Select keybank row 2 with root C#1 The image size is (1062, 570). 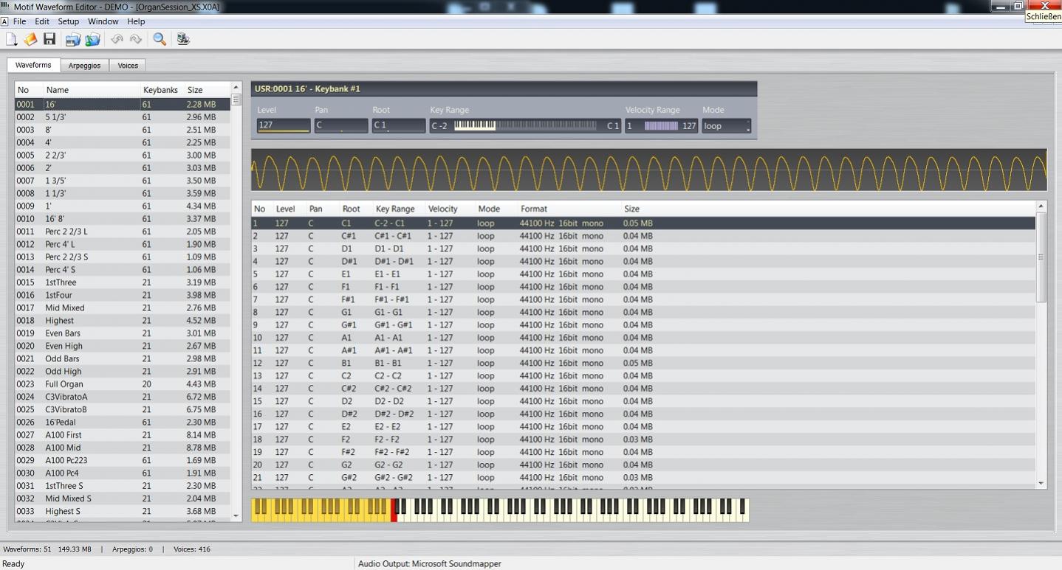(643, 236)
